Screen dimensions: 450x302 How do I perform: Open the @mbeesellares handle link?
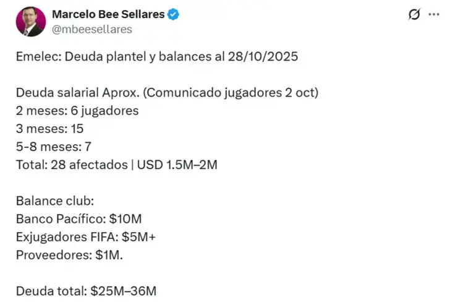(x=92, y=29)
